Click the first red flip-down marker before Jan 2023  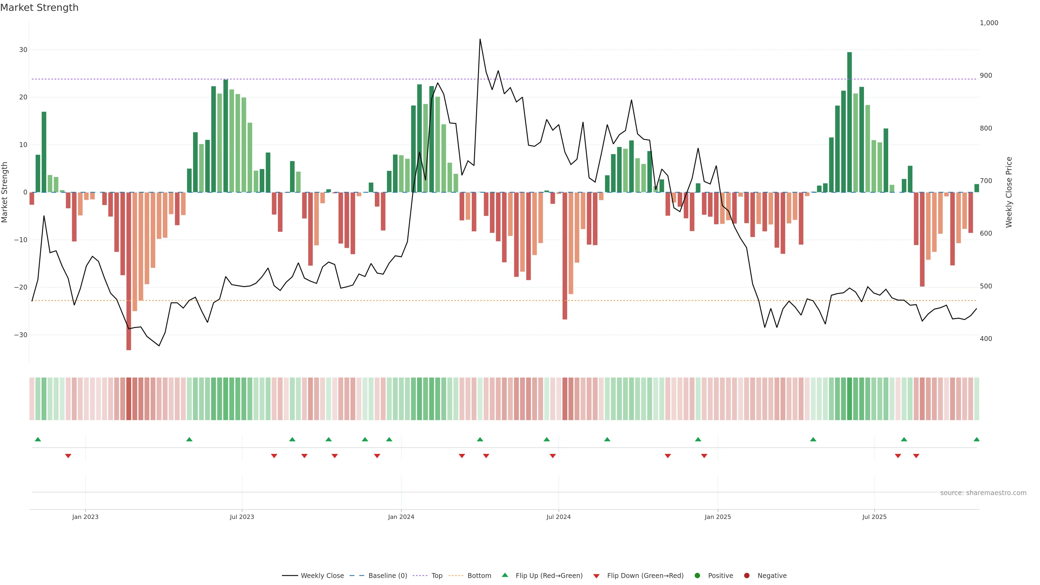pyautogui.click(x=68, y=456)
